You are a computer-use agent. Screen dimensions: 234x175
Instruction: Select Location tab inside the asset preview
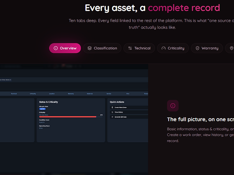point(52,94)
